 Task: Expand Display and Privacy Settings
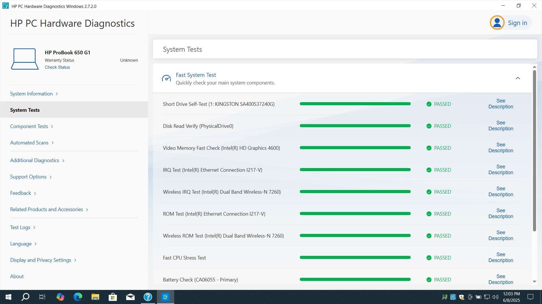coord(43,260)
